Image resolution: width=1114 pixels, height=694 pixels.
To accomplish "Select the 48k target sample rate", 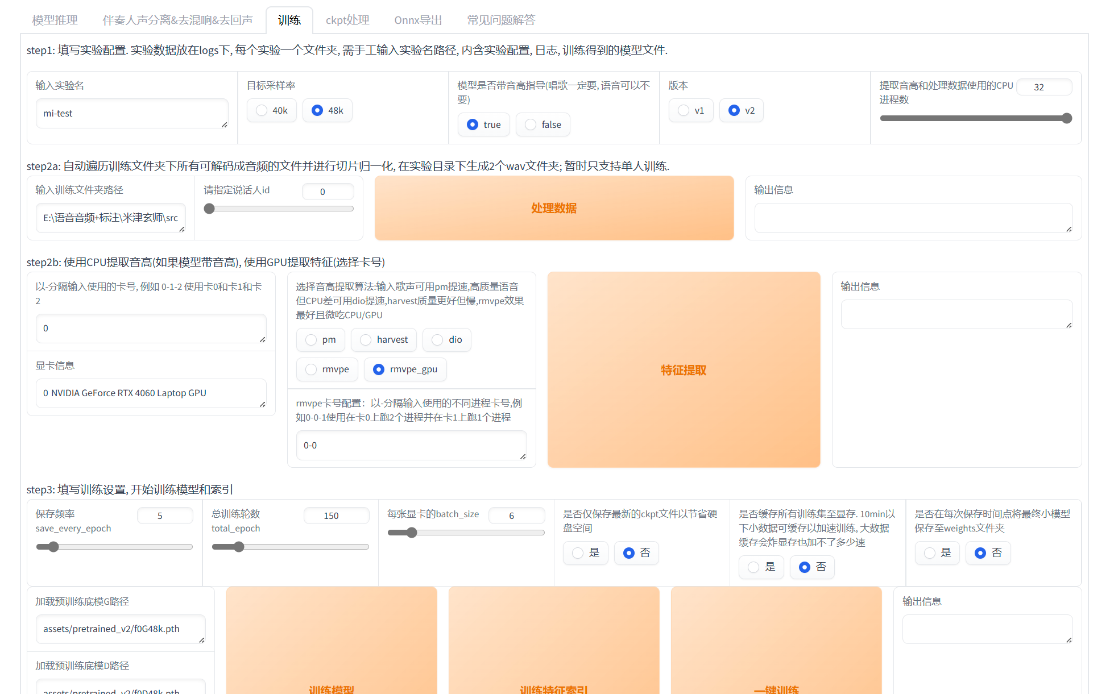I will tap(328, 110).
